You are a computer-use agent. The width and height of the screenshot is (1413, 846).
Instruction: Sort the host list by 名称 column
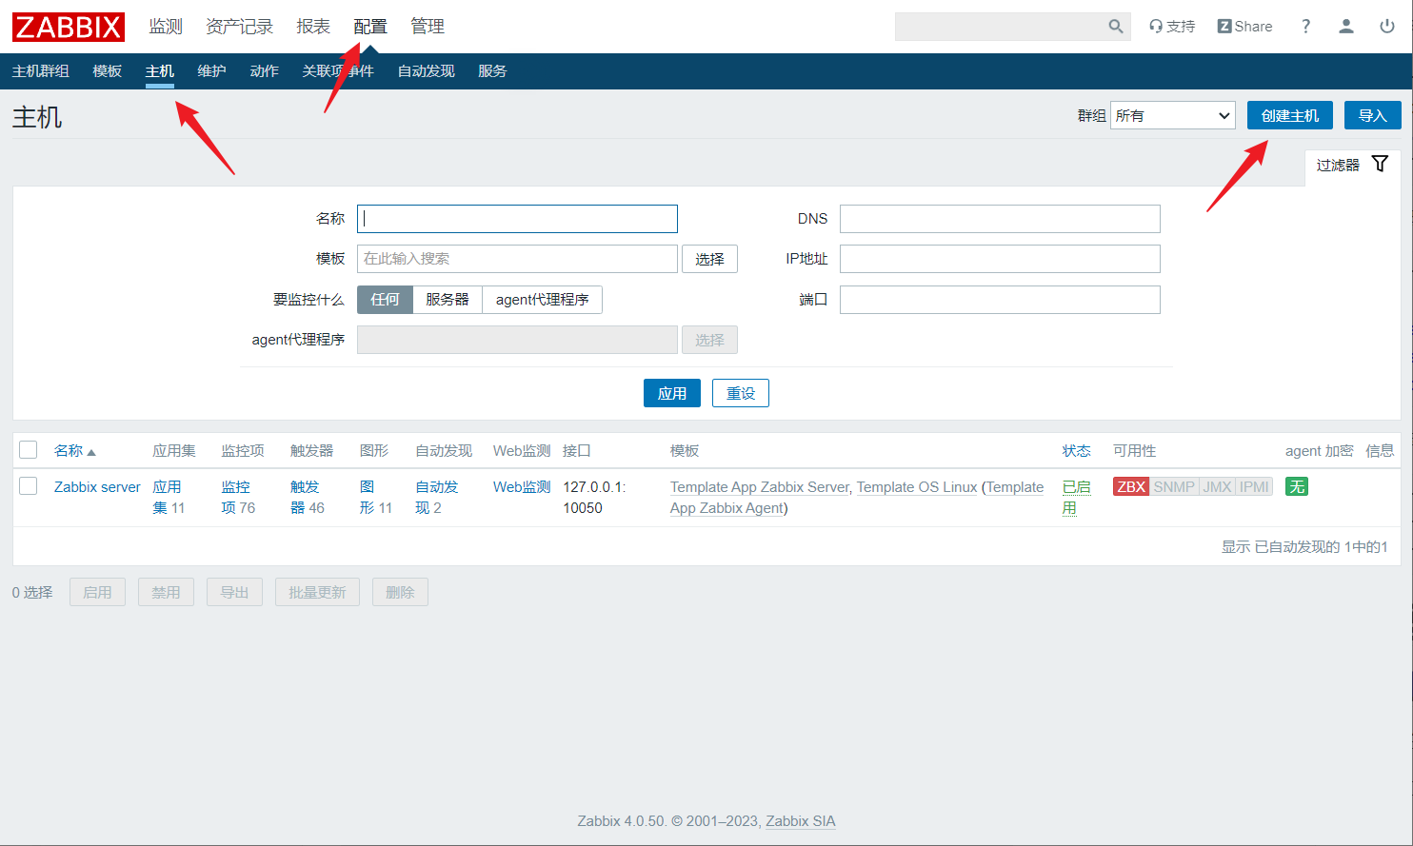(x=74, y=451)
